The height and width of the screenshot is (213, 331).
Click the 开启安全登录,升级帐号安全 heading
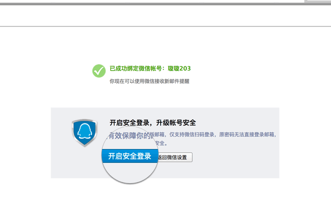(153, 123)
